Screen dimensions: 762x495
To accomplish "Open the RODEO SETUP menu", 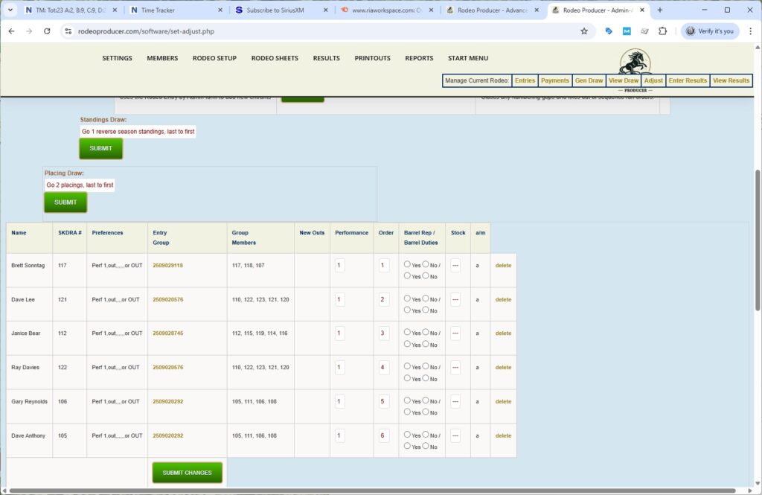I will (214, 58).
